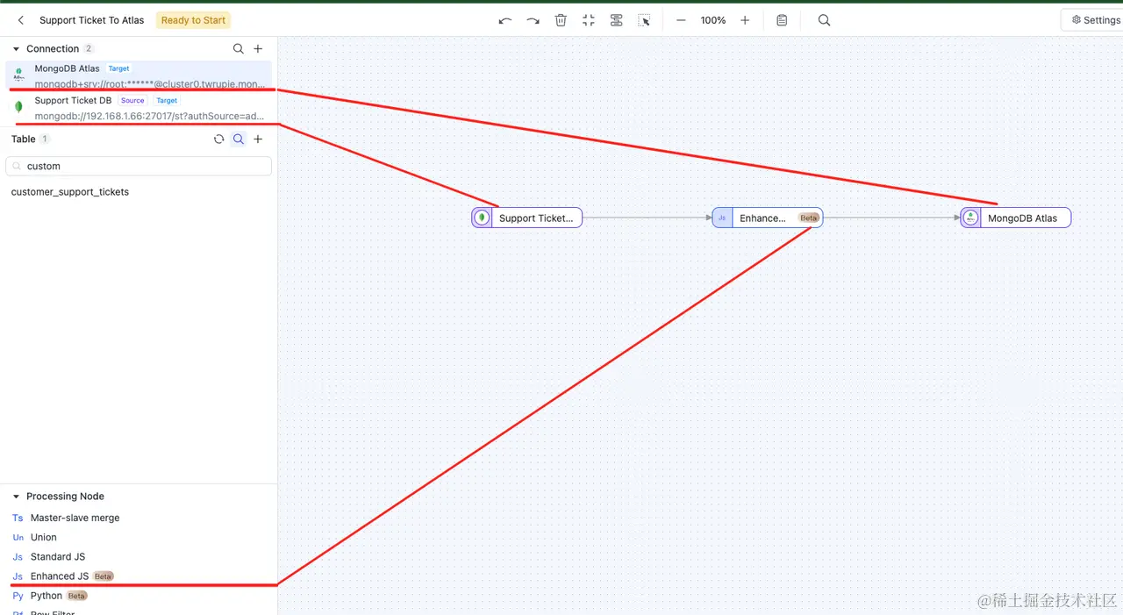Undo the last canvas action
This screenshot has width=1123, height=615.
coord(504,20)
